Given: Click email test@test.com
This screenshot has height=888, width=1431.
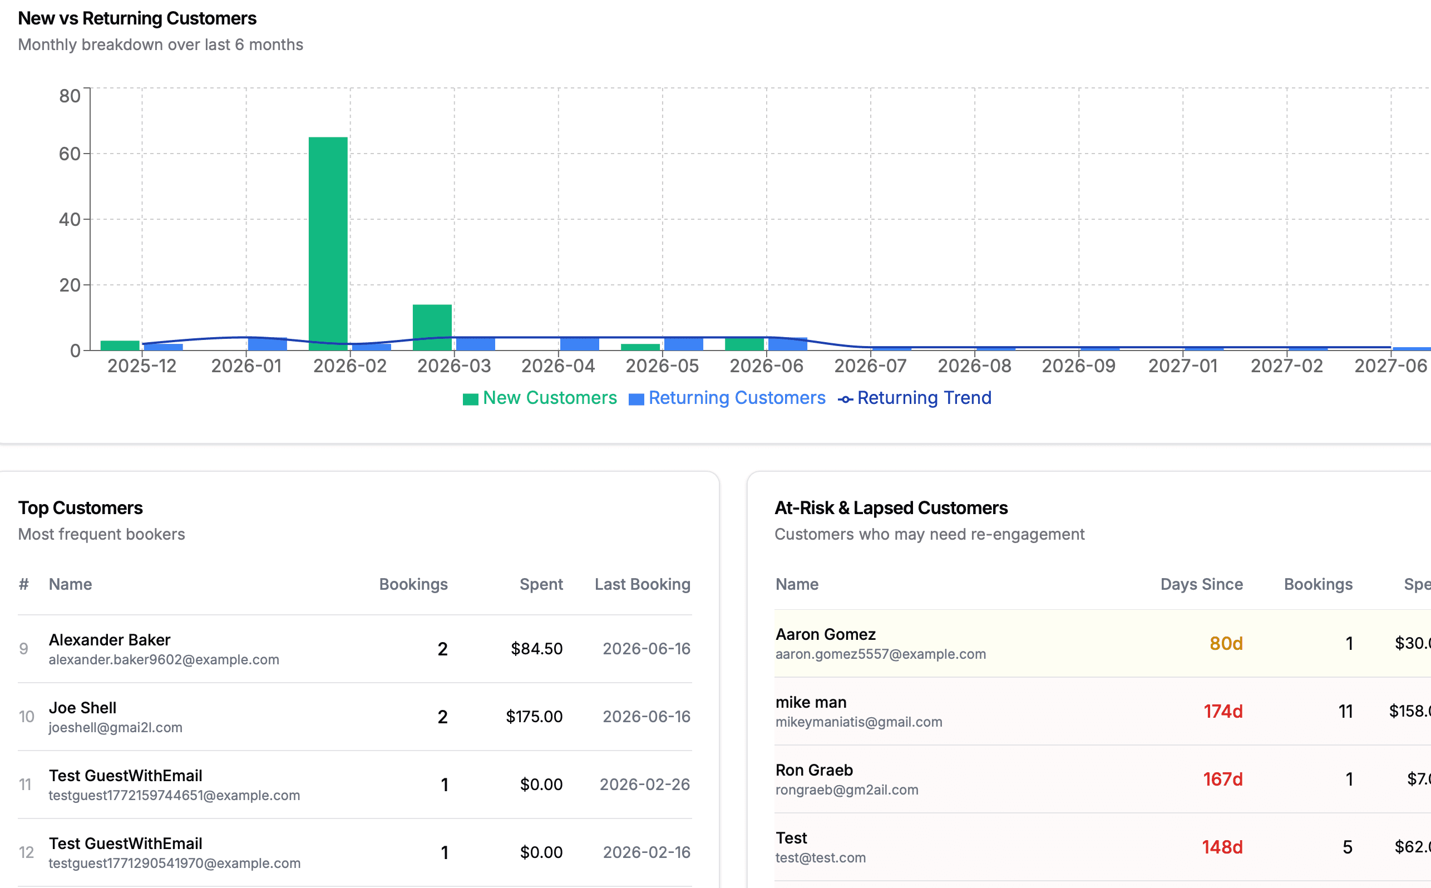Looking at the screenshot, I should 820,858.
